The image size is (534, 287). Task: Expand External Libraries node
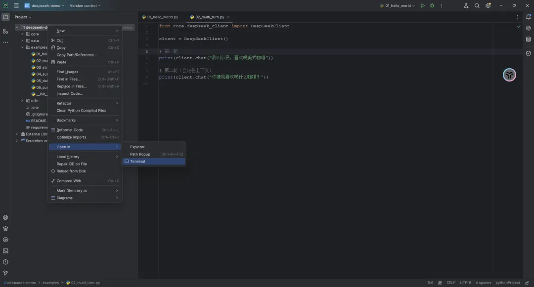coord(17,134)
